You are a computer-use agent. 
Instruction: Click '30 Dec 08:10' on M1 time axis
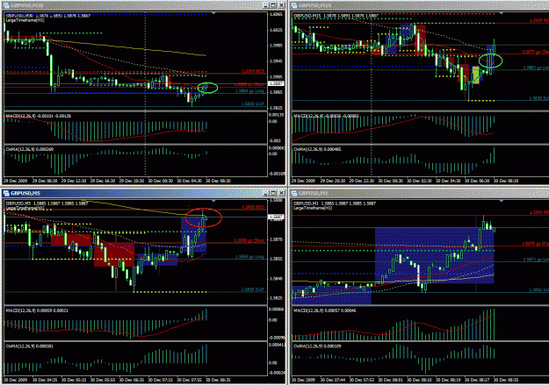tap(420, 380)
